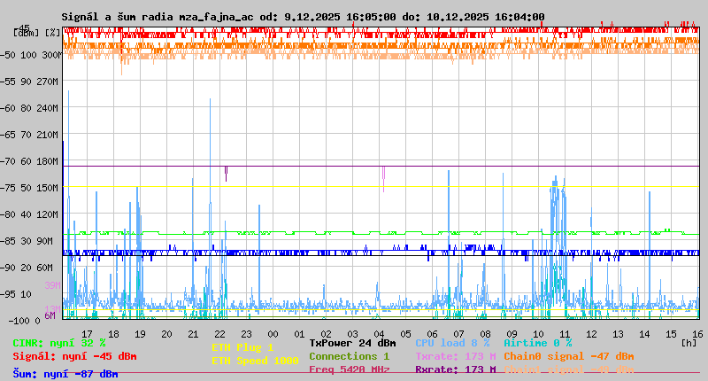The height and width of the screenshot is (381, 708).
Task: Click the "Txrate: 173 M" legend label
Action: click(x=456, y=356)
